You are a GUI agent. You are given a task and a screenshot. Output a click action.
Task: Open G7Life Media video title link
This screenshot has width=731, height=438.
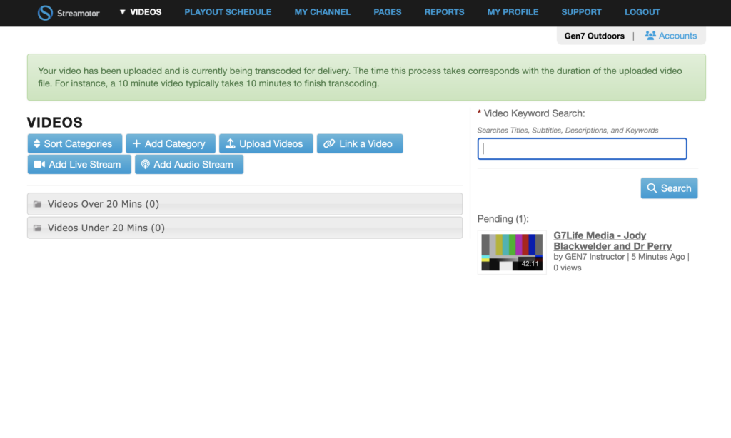click(612, 240)
